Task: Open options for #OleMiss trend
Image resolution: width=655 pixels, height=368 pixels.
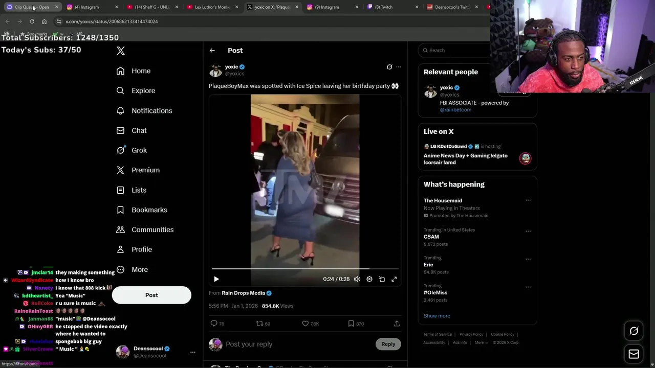Action: pyautogui.click(x=528, y=287)
